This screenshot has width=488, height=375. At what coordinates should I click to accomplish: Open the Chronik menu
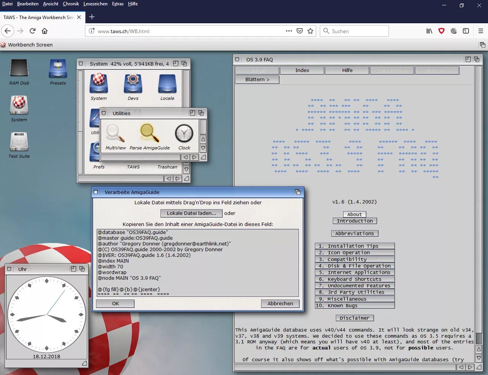pyautogui.click(x=71, y=4)
